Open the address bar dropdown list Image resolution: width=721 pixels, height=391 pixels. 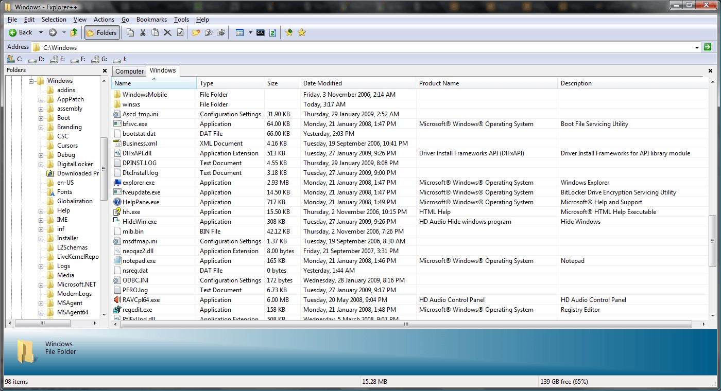(697, 47)
